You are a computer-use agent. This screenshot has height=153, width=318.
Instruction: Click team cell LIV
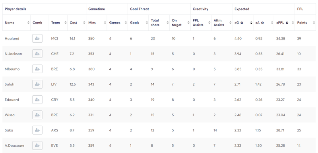[x=54, y=84]
